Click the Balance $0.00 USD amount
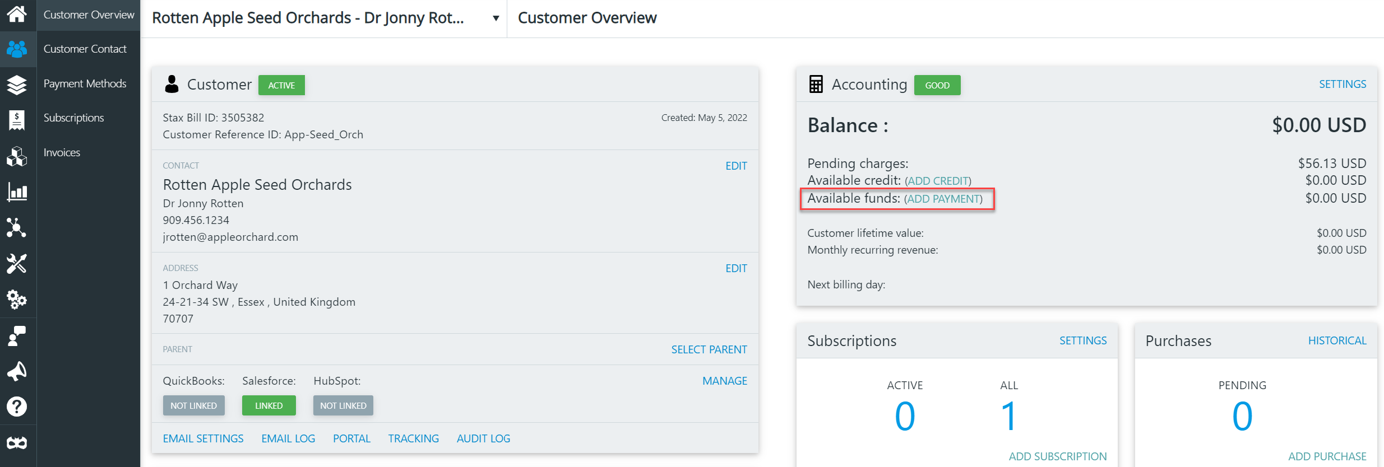This screenshot has height=467, width=1384. click(x=1319, y=125)
